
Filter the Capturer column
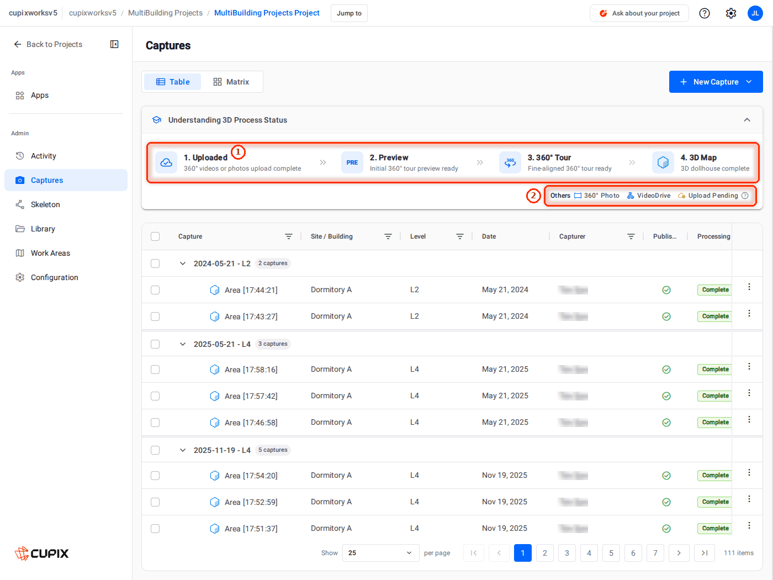pos(631,236)
